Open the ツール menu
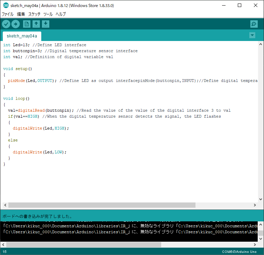This screenshot has height=255, width=264. point(48,14)
